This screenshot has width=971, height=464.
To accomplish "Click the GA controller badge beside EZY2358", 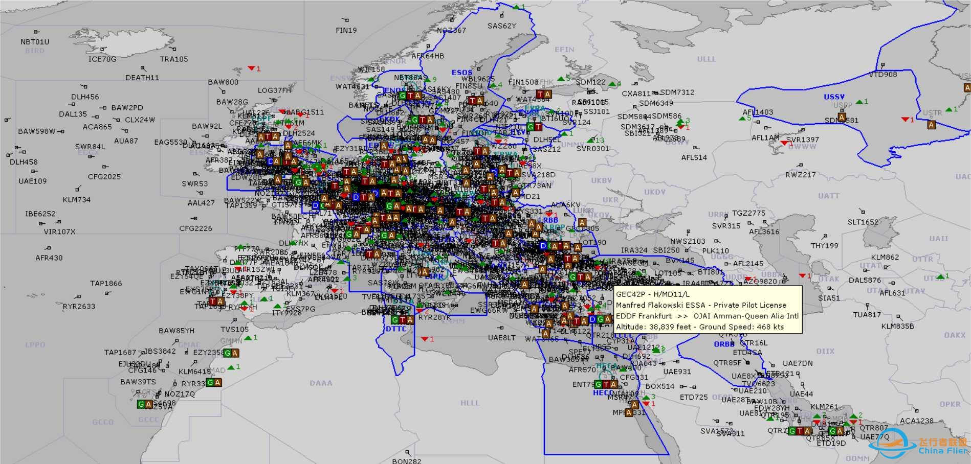I will coord(231,353).
